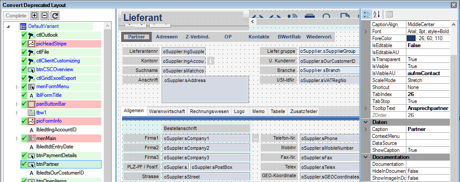Switch property grid to categorized view
This screenshot has width=460, height=182.
pyautogui.click(x=367, y=14)
